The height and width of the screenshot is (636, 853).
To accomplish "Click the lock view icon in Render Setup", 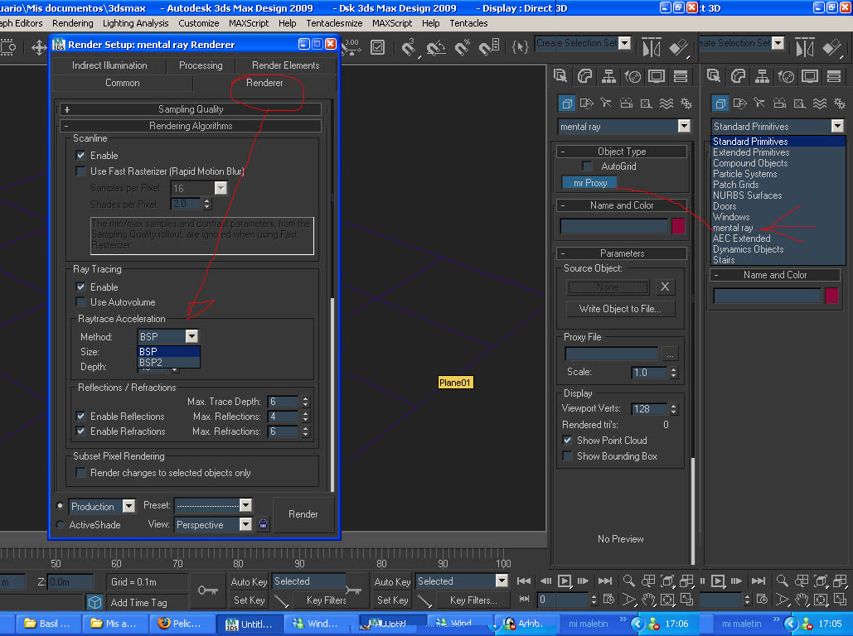I will [264, 524].
